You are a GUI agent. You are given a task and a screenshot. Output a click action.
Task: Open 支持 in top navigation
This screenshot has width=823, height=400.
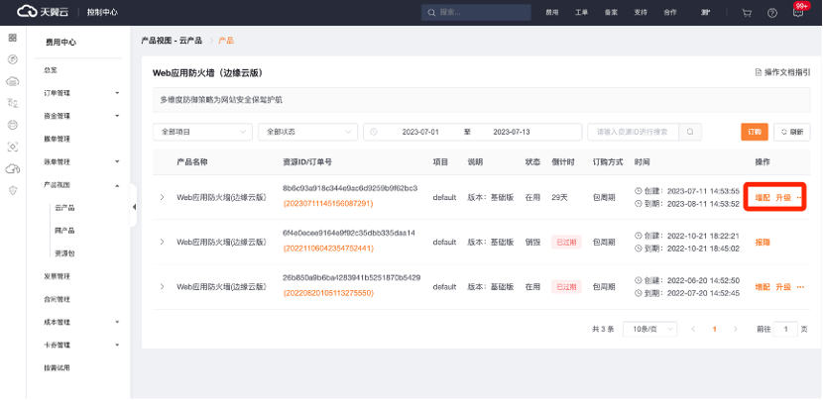[x=641, y=13]
